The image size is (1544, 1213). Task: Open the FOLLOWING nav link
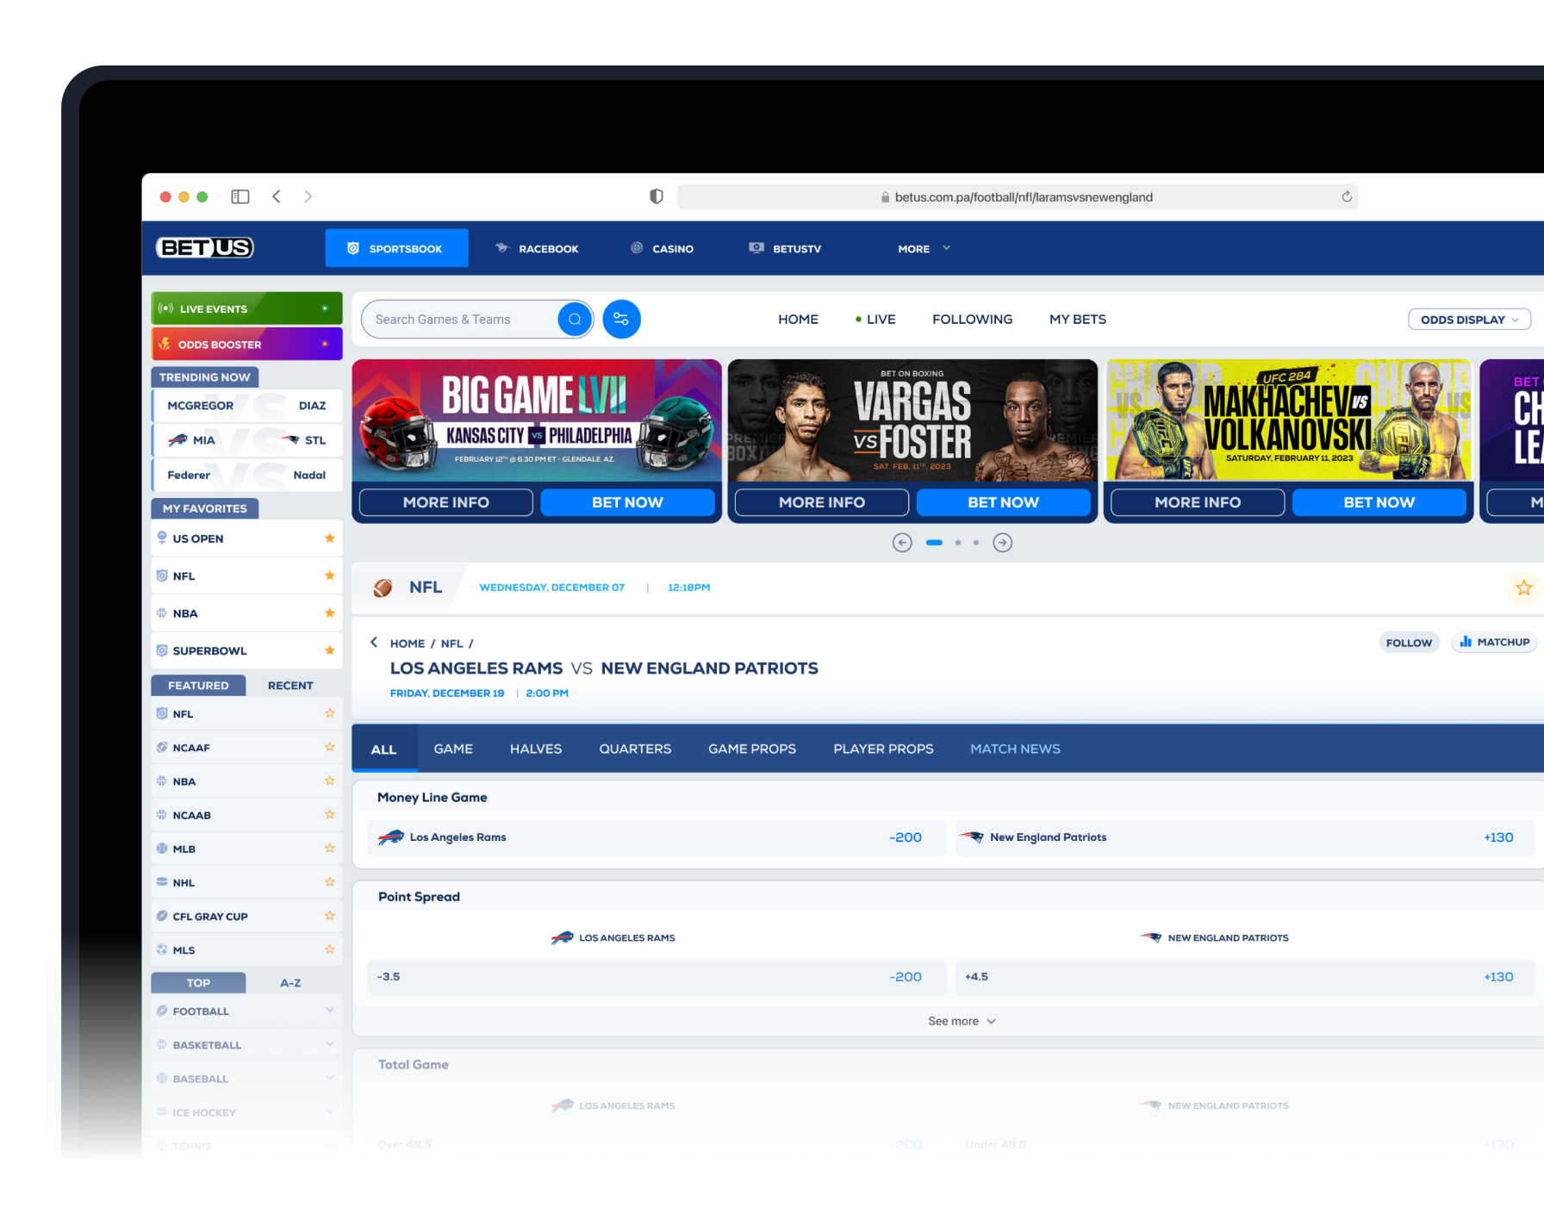click(972, 320)
